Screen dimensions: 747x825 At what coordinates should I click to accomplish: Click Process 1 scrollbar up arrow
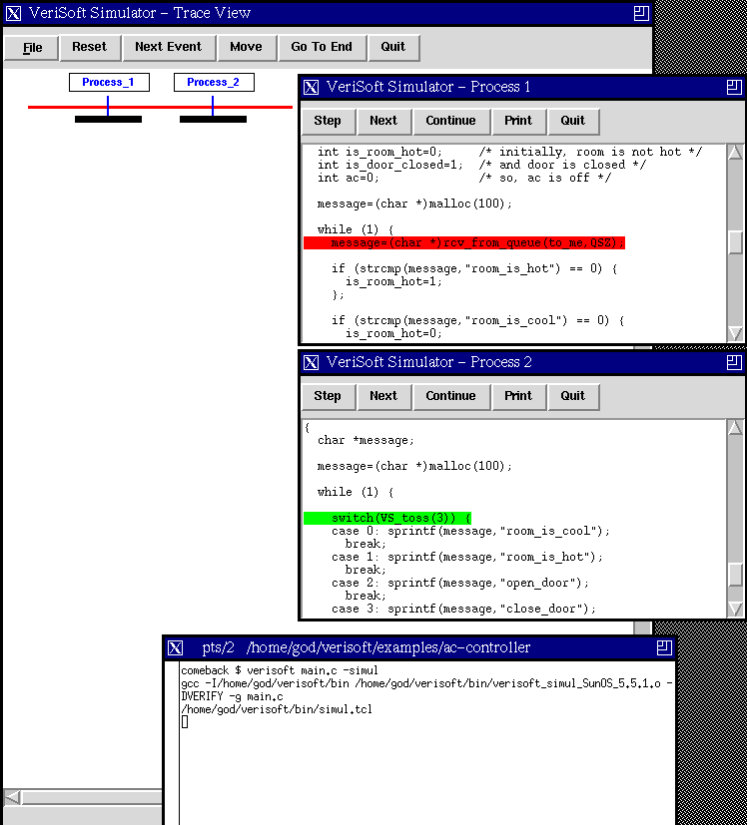[735, 153]
